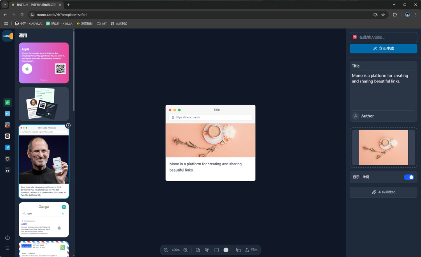Open 本地测试 bookmark
421x257 pixels.
point(119,24)
